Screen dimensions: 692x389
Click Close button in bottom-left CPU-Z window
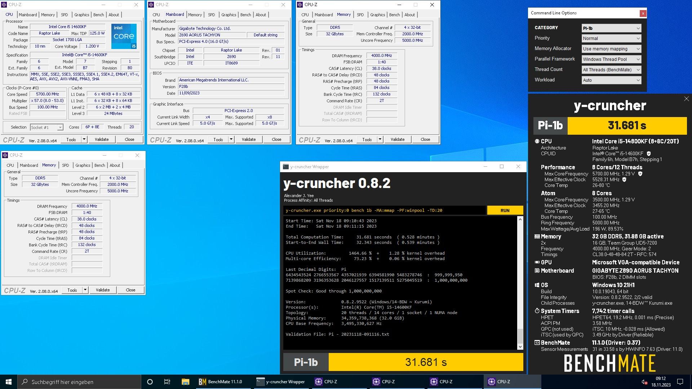click(x=130, y=290)
